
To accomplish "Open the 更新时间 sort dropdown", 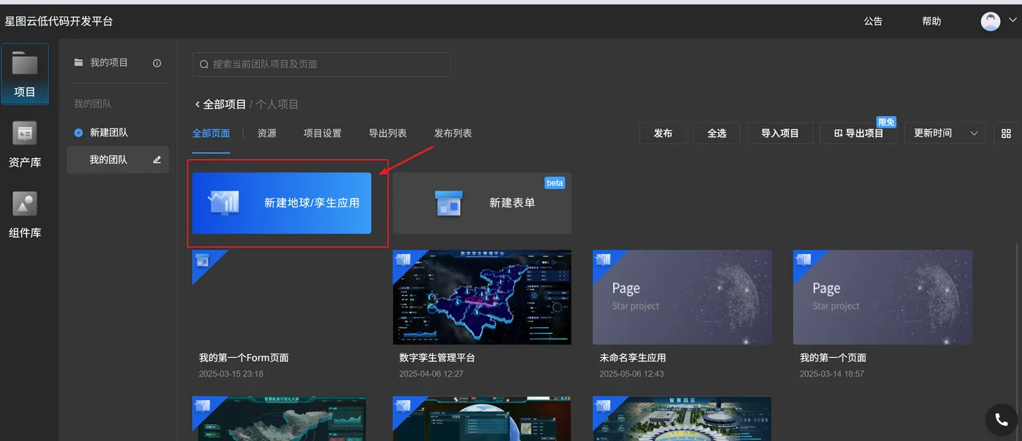I will (x=945, y=134).
